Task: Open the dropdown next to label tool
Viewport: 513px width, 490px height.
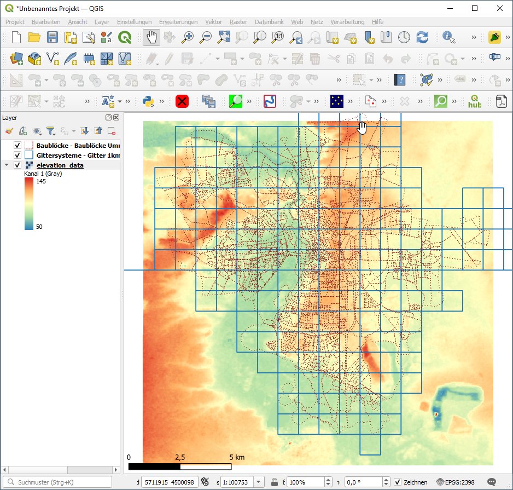Action: pyautogui.click(x=120, y=101)
